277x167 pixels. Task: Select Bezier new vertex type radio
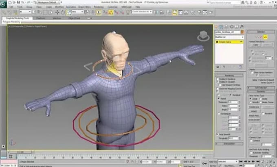point(261,99)
